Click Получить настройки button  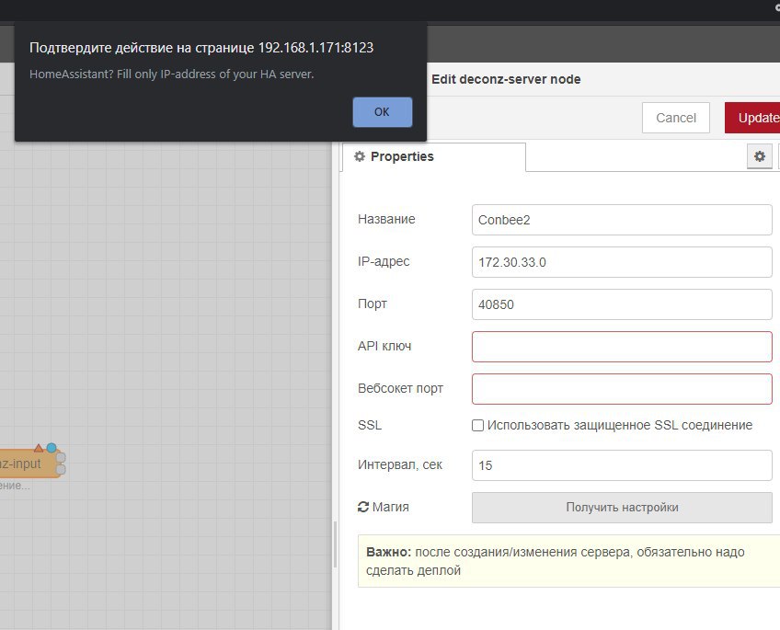point(622,507)
